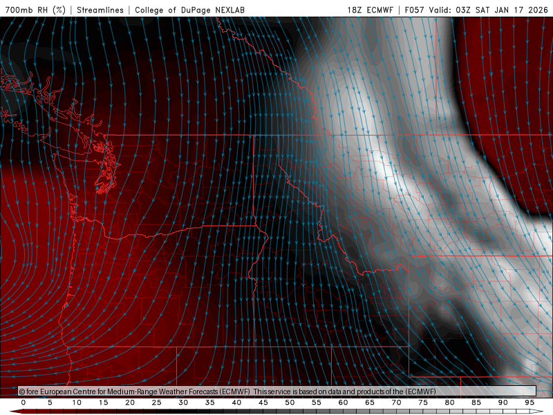Screen dimensions: 553x415
Task: Click the ECMWF copyright notice banner
Action: coord(277,391)
